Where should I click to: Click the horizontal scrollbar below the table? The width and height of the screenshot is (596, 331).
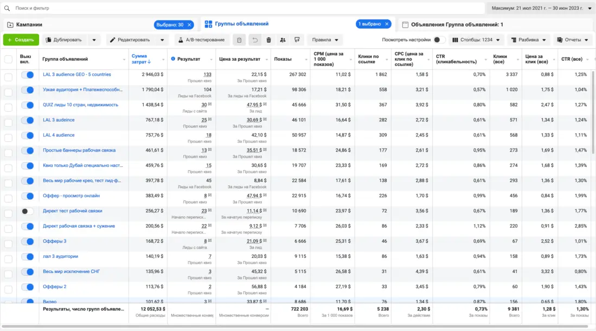tap(294, 326)
